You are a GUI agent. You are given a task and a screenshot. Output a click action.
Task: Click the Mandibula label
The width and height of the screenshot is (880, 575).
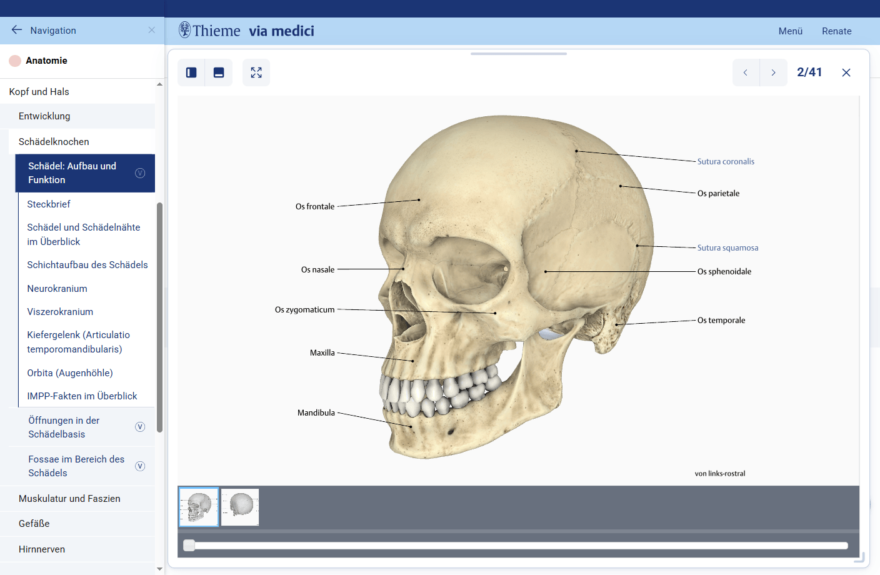pos(316,412)
